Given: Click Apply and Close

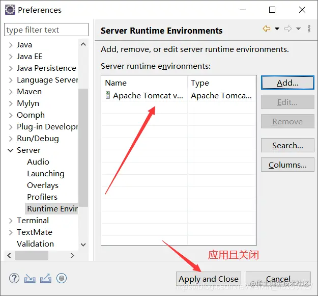Looking at the screenshot, I should click(209, 279).
